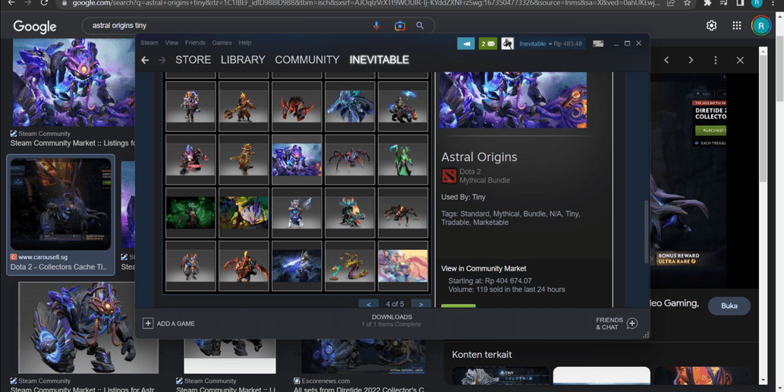This screenshot has height=392, width=784.
Task: Click the Buka button in Google panel
Action: click(x=729, y=306)
